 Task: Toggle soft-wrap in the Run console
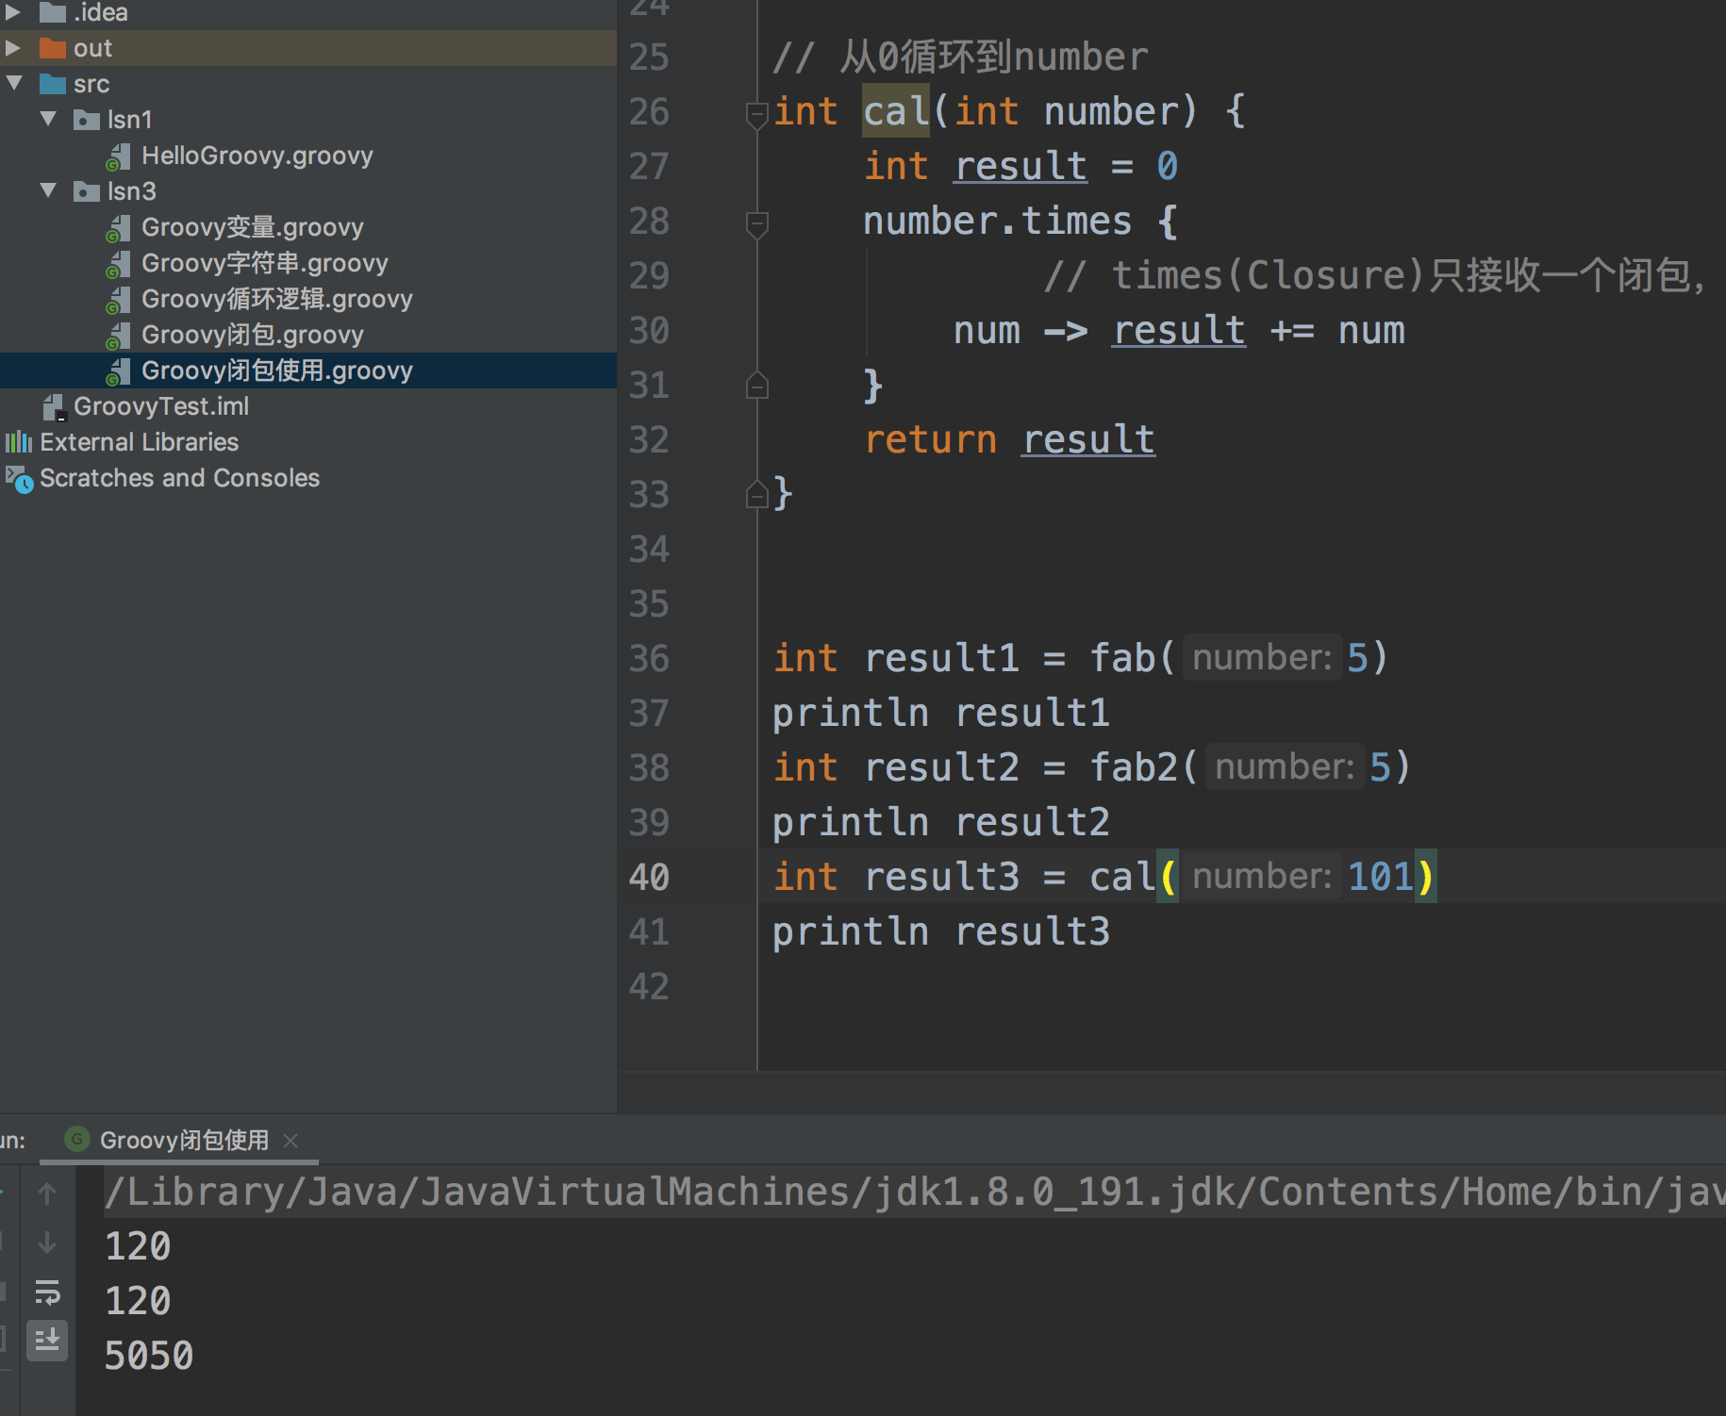tap(47, 1292)
